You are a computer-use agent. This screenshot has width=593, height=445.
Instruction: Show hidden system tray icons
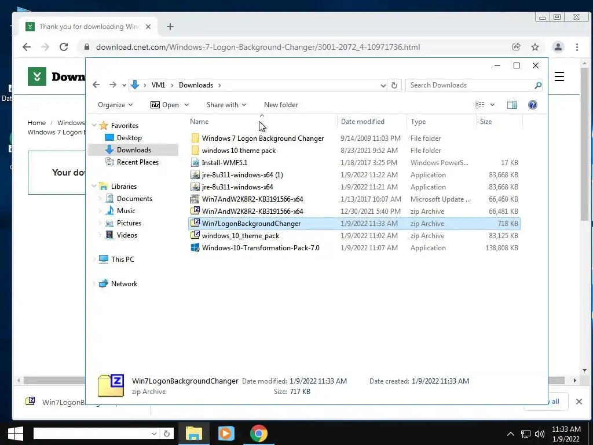pyautogui.click(x=510, y=434)
